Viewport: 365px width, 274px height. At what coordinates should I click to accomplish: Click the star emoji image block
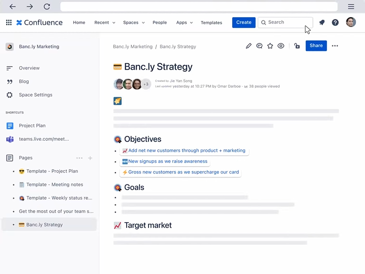[x=118, y=101]
